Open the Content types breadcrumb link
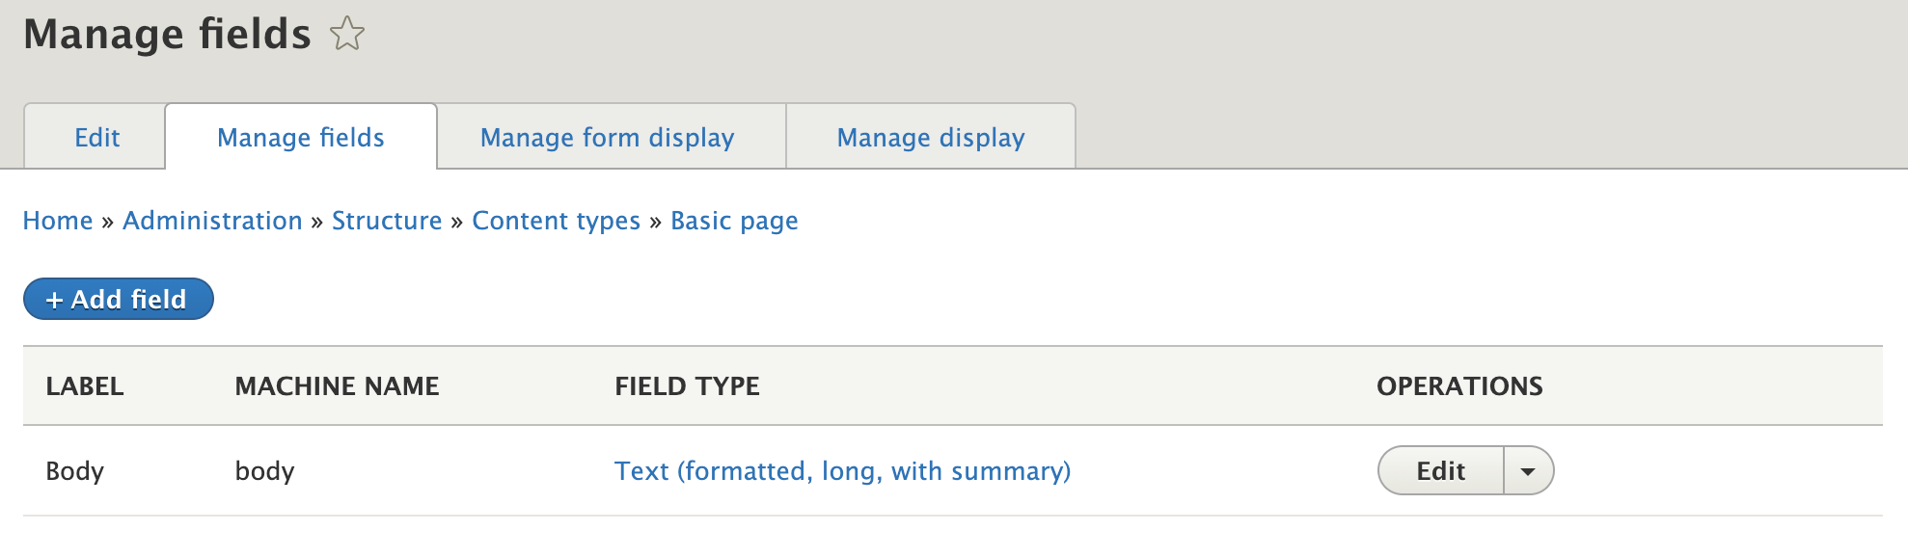 [x=556, y=220]
